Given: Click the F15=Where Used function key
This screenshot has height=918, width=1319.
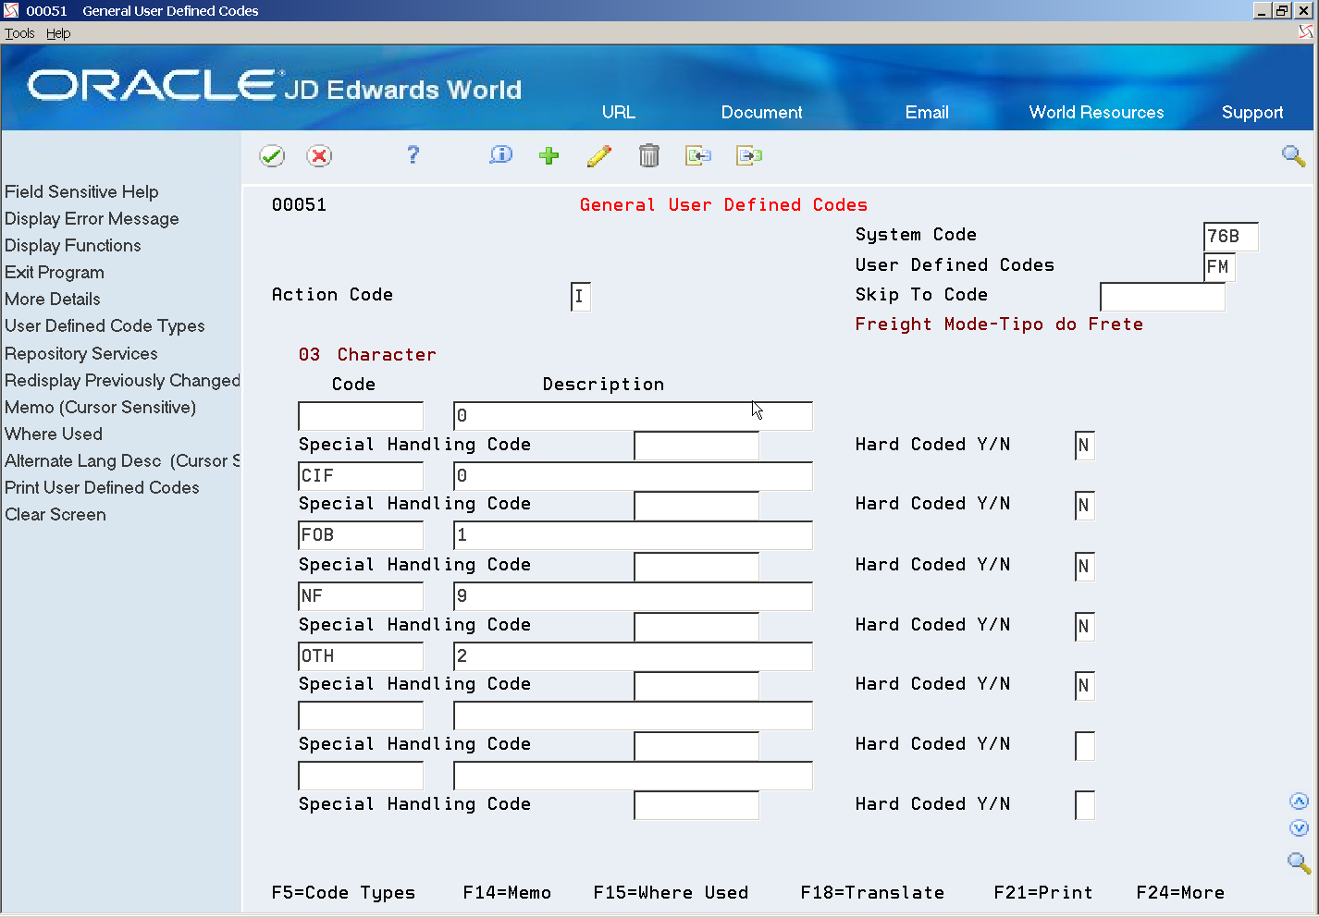Looking at the screenshot, I should point(671,892).
